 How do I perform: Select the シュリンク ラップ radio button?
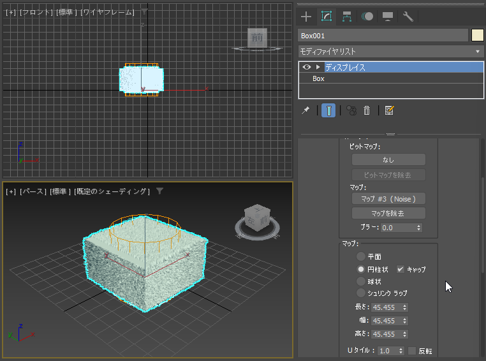361,293
